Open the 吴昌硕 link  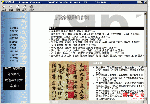click(106, 50)
